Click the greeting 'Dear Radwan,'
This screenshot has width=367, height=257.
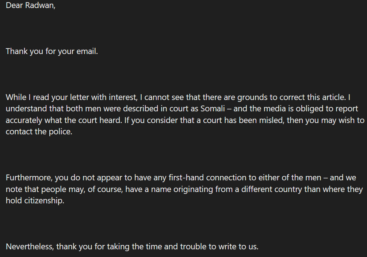coord(31,5)
